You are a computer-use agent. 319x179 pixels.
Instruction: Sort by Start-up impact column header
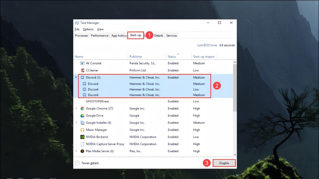point(204,56)
